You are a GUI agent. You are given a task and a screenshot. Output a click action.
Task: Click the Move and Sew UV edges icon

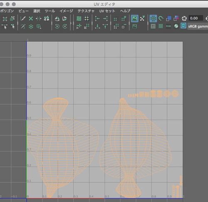pyautogui.click(x=47, y=18)
